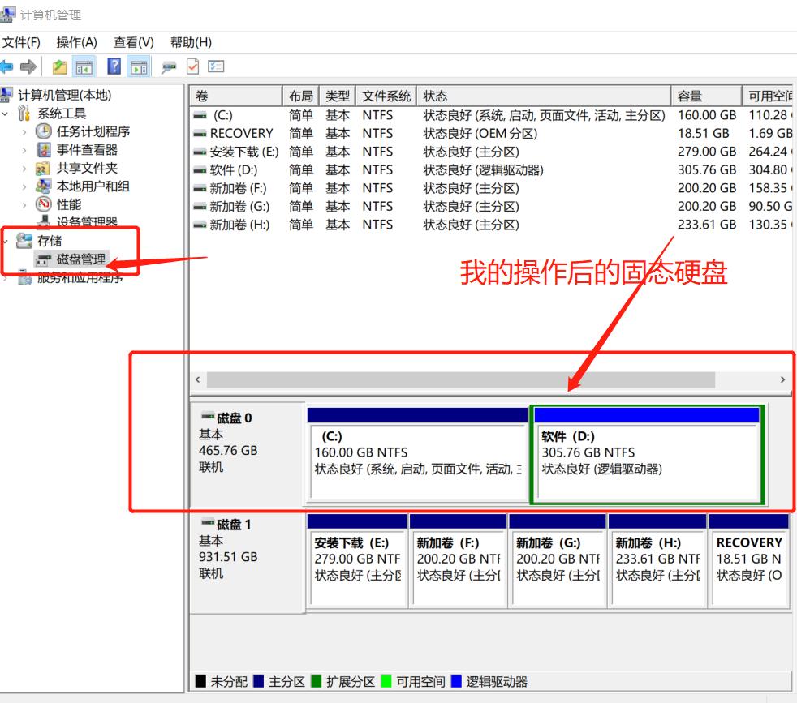Click the 任务计划程序 clock icon

[43, 132]
